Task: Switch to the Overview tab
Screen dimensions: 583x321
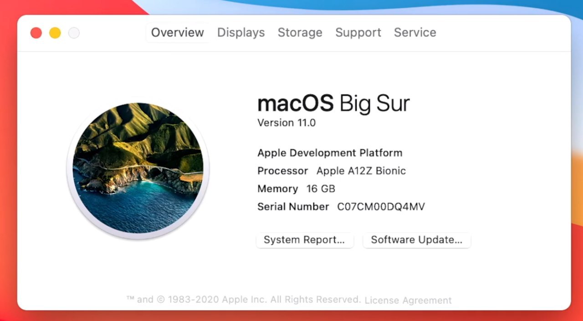Action: (x=178, y=33)
